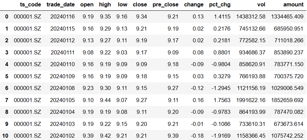Select the vol column header
Screen dimensions: 307x140
tap(262, 5)
